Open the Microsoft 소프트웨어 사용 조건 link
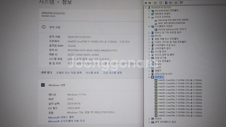Viewport: 226px width, 127px height. [67, 121]
